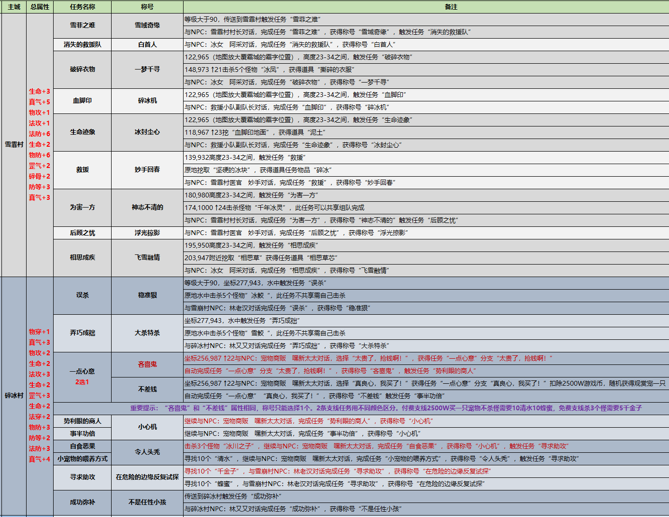
Task: Click the 弄巧成拙 task name cell
Action: (x=83, y=333)
